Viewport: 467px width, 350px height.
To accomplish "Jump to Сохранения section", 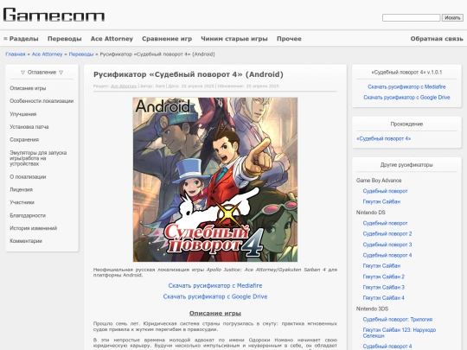I will coord(24,140).
